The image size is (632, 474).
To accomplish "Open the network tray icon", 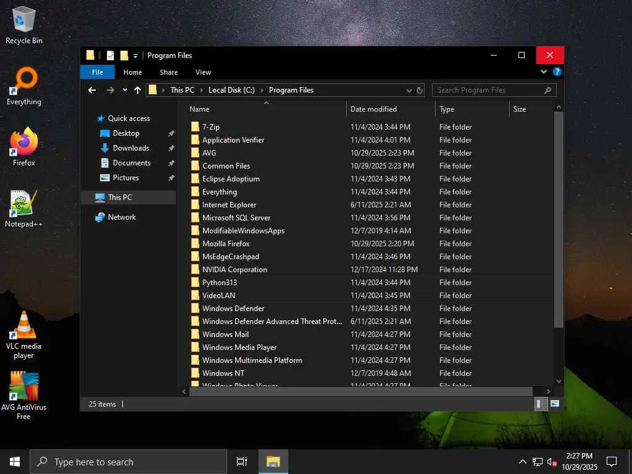I will [538, 462].
